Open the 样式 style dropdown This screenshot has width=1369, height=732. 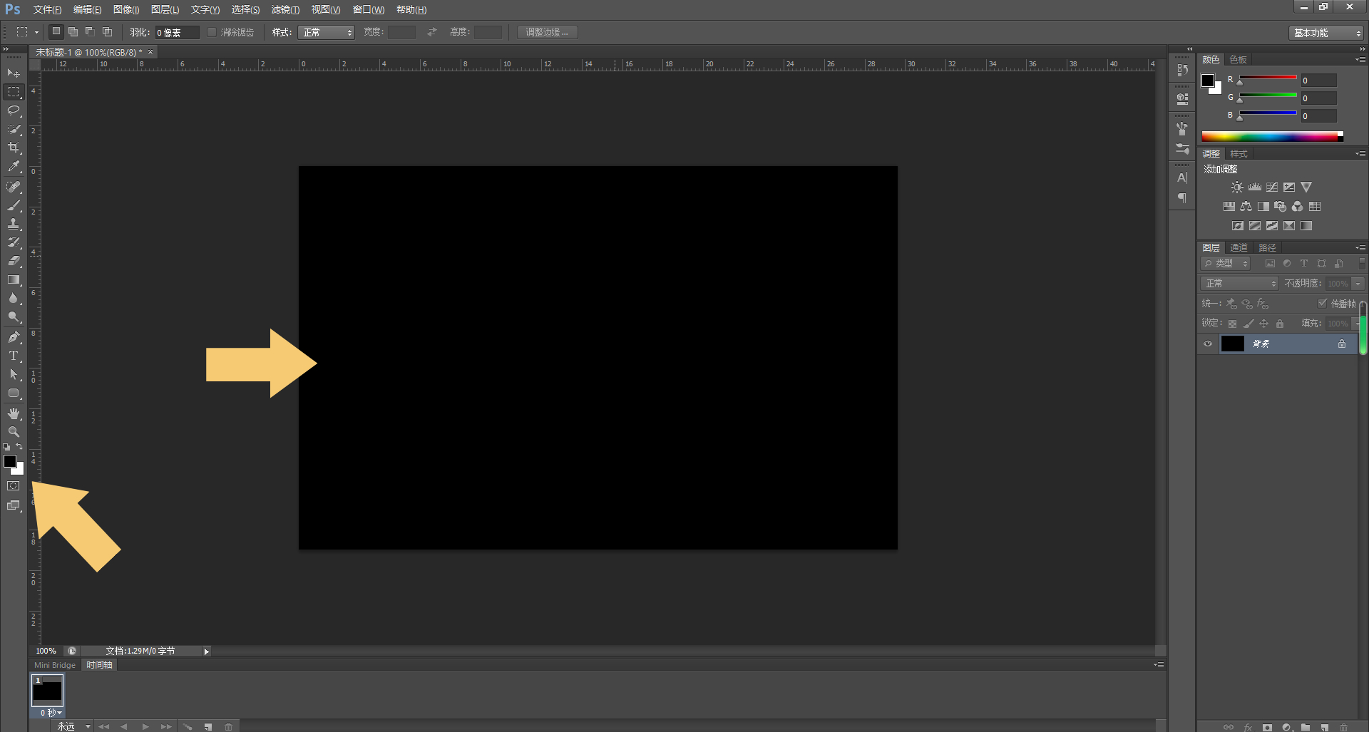pyautogui.click(x=327, y=33)
